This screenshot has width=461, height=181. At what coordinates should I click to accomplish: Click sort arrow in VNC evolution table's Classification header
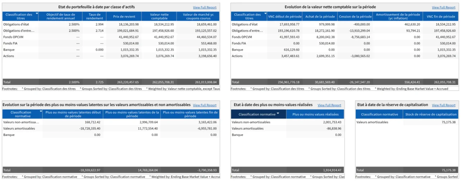pos(265,13)
